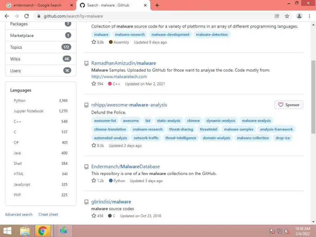Reload the GitHub search page

point(27,16)
